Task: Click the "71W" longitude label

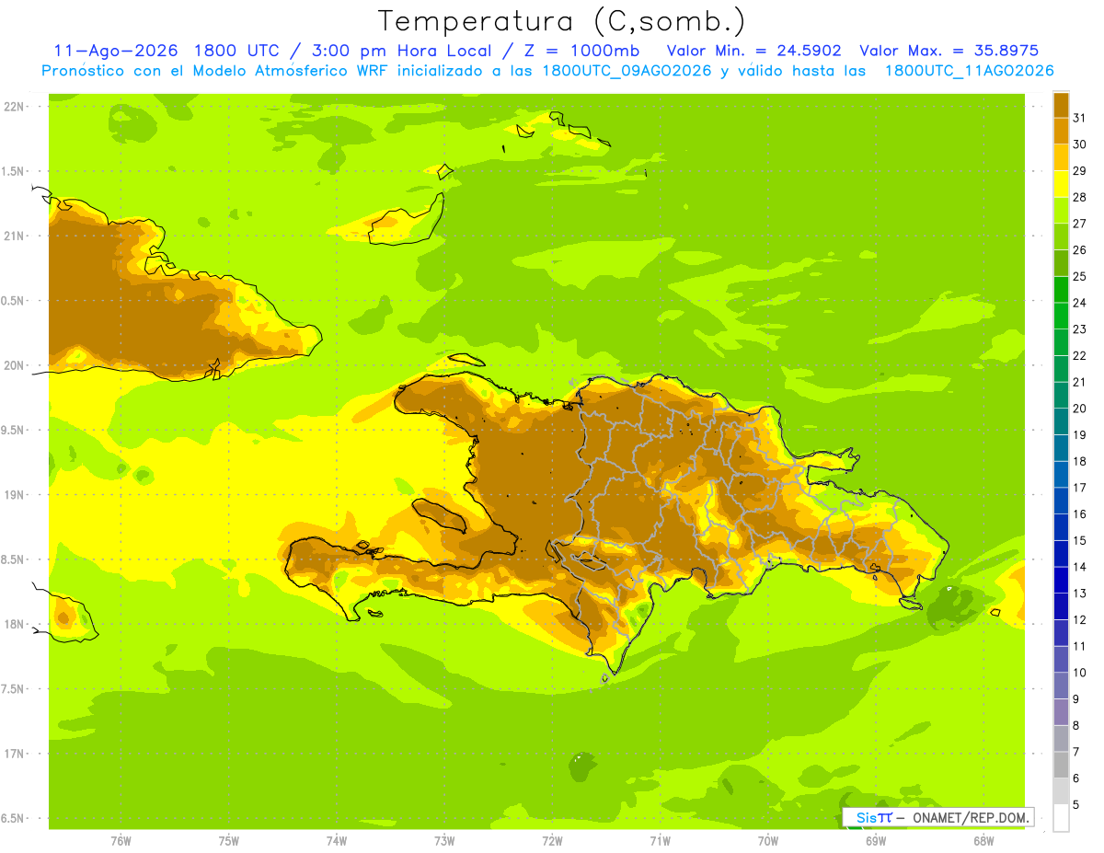Action: [x=660, y=840]
